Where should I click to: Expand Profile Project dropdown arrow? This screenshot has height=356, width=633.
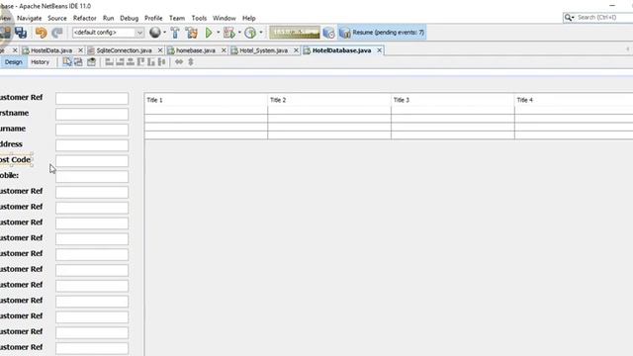(x=261, y=33)
